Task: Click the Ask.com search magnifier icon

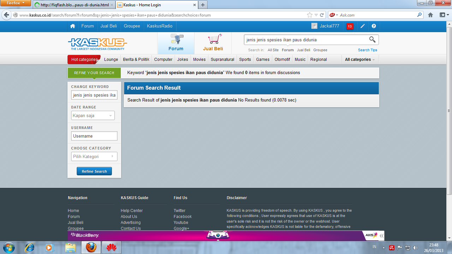Action: coord(420,15)
